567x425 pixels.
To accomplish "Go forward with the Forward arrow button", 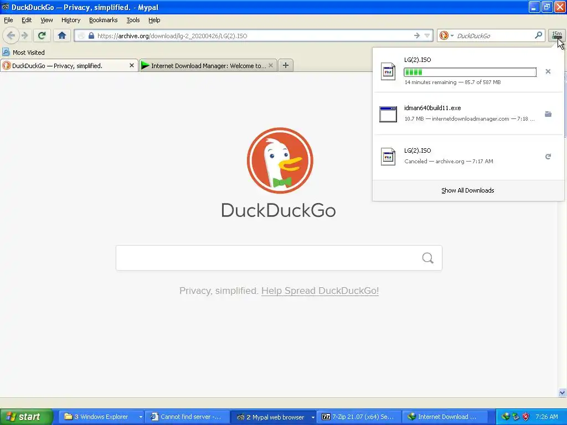I will [25, 35].
